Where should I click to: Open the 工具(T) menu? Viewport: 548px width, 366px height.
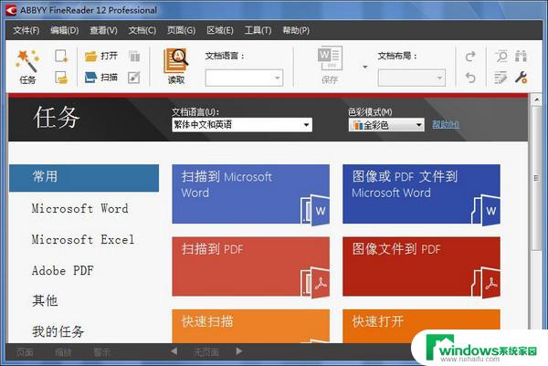258,30
